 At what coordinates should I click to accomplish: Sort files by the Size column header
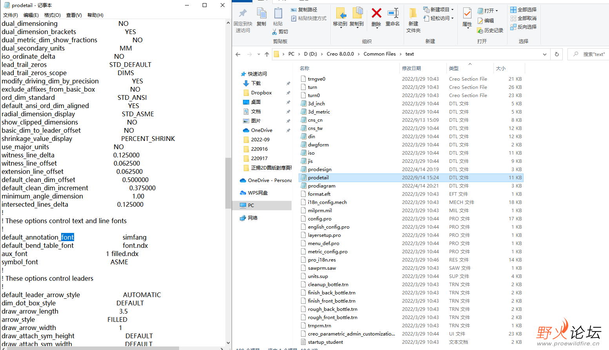pyautogui.click(x=501, y=68)
